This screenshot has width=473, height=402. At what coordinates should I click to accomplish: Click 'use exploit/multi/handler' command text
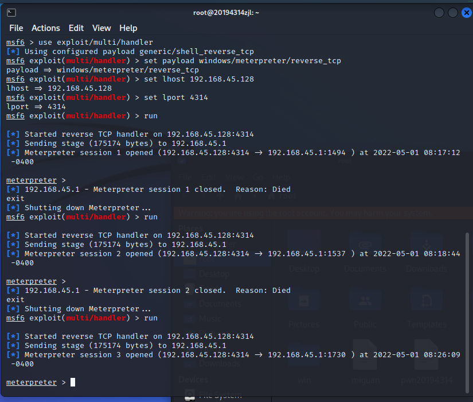(x=96, y=42)
